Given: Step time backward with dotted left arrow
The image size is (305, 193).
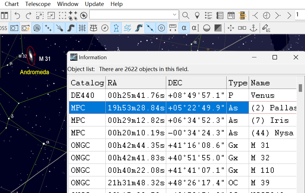Looking at the screenshot, I should (x=255, y=15).
